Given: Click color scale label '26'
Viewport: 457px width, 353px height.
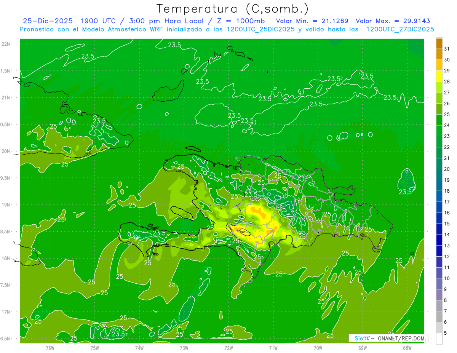Looking at the screenshot, I should coord(447,104).
